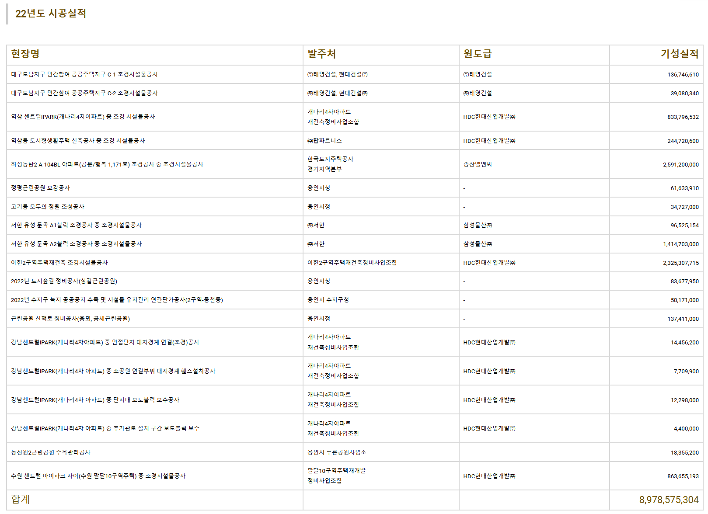Click 서한 유성 둔곡 A1블럭 row name

click(77, 225)
